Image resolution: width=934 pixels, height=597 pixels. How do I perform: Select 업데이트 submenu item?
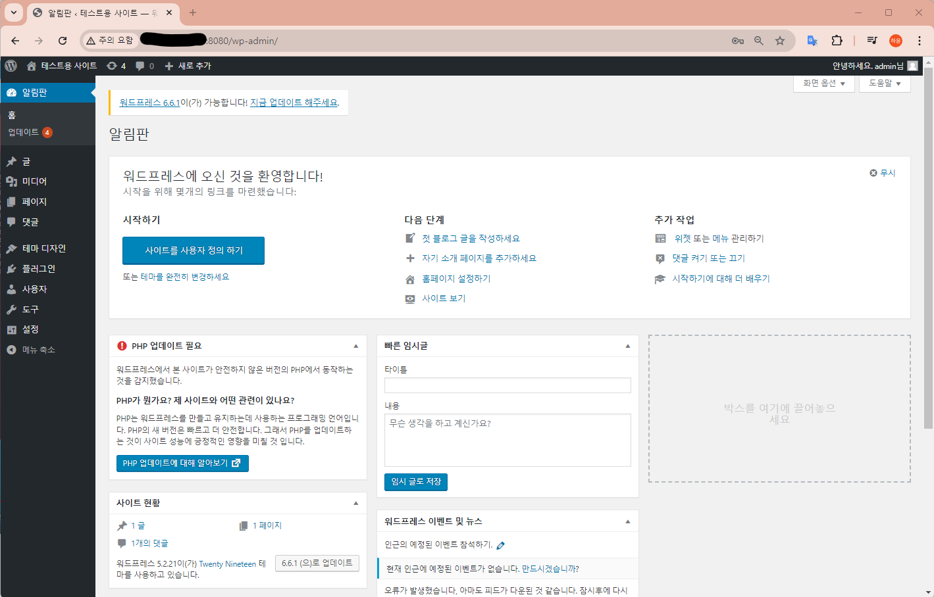pyautogui.click(x=30, y=132)
